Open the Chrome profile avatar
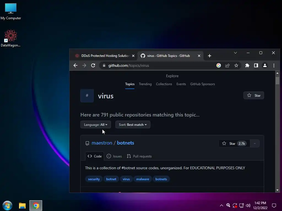This screenshot has width=282, height=211. 265,65
